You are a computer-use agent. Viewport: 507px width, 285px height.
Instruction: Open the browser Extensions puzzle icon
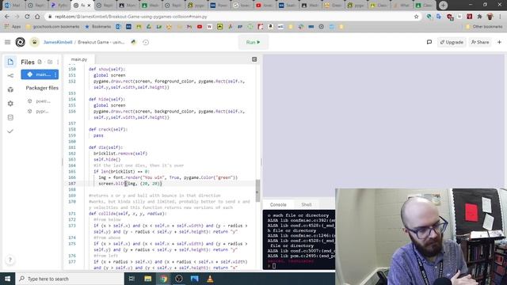click(479, 17)
